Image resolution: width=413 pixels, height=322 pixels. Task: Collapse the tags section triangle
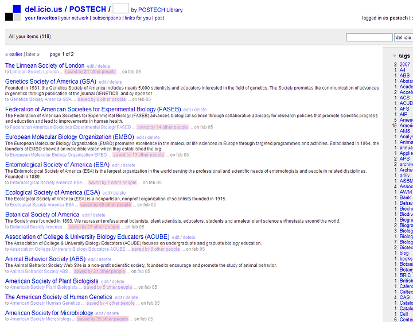(x=394, y=56)
